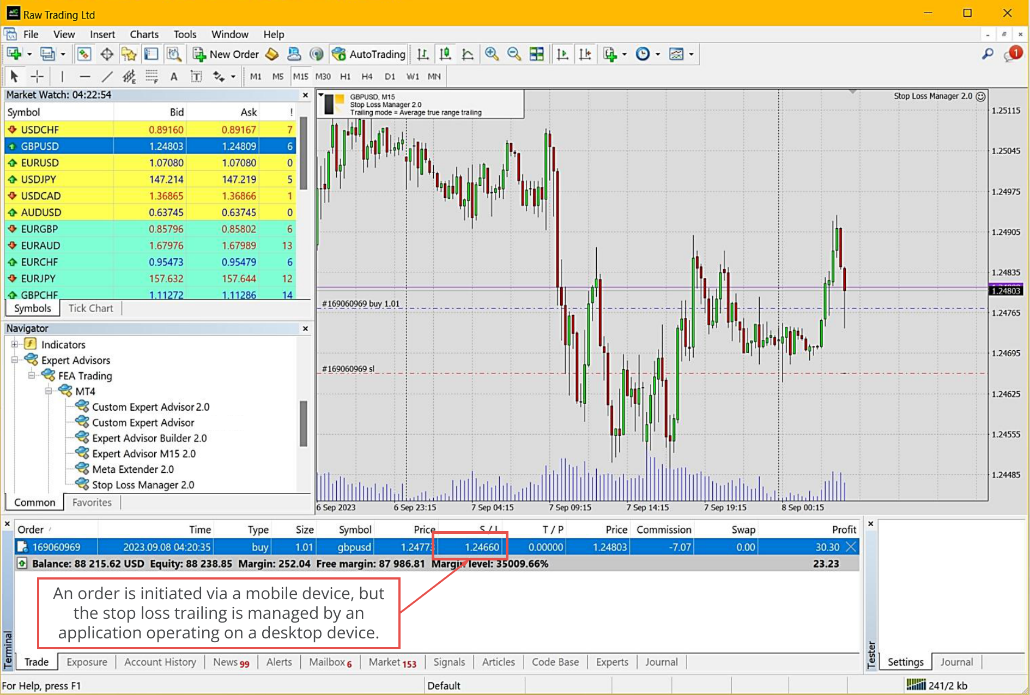Viewport: 1030px width, 695px height.
Task: Close order 169060969 with the X
Action: 851,547
